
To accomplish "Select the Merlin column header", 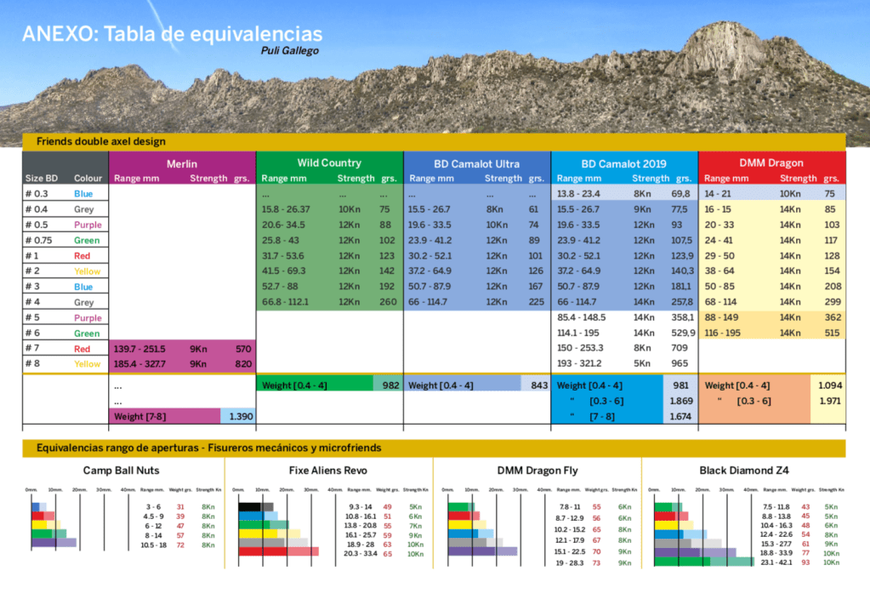I will (x=182, y=163).
